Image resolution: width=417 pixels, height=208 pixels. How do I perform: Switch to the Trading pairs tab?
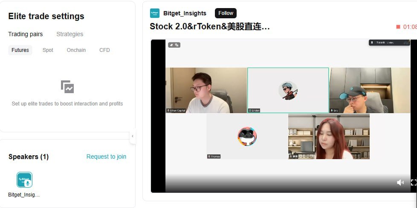pyautogui.click(x=26, y=34)
